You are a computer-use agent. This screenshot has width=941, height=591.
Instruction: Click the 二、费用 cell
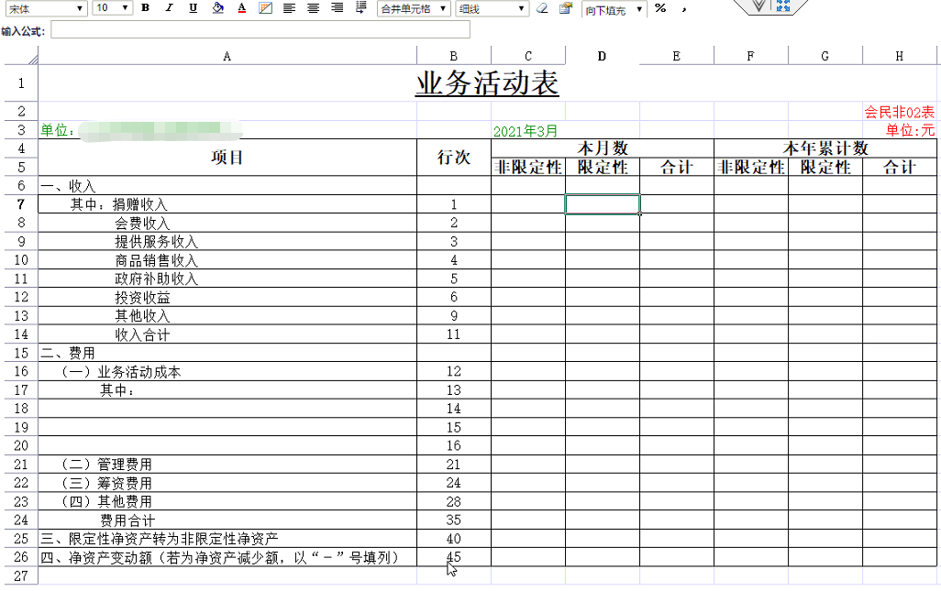coord(227,353)
